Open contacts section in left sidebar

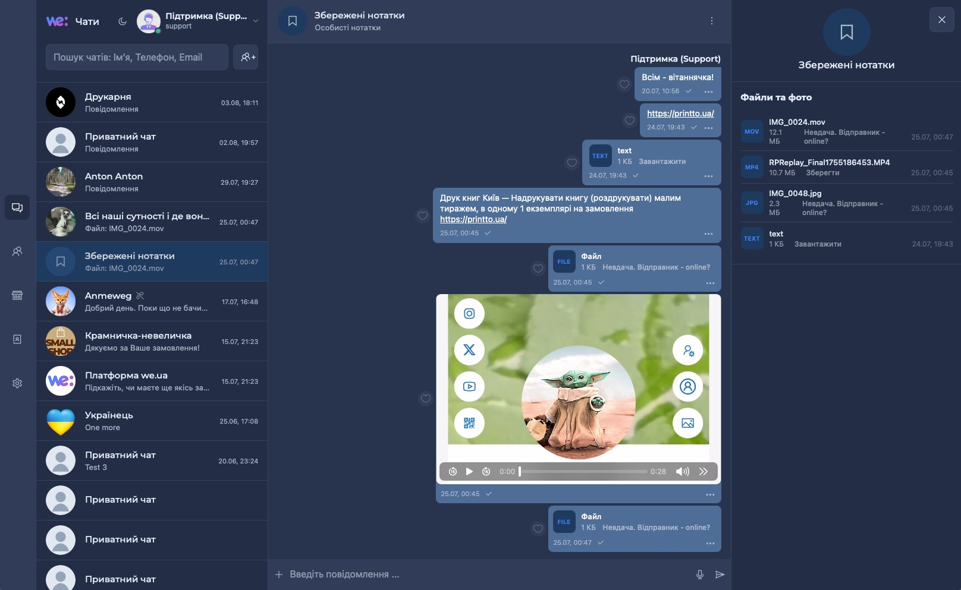[17, 251]
